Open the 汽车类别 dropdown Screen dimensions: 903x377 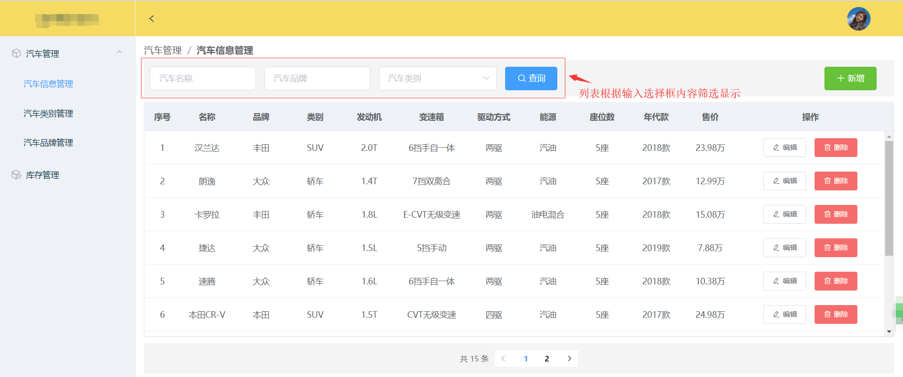pos(437,79)
